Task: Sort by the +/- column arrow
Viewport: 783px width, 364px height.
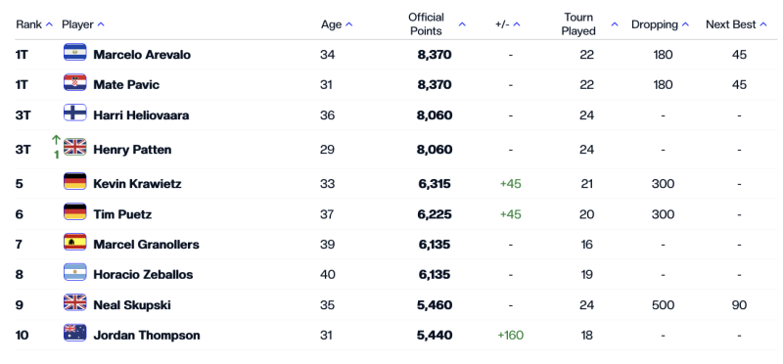Action: click(x=517, y=24)
